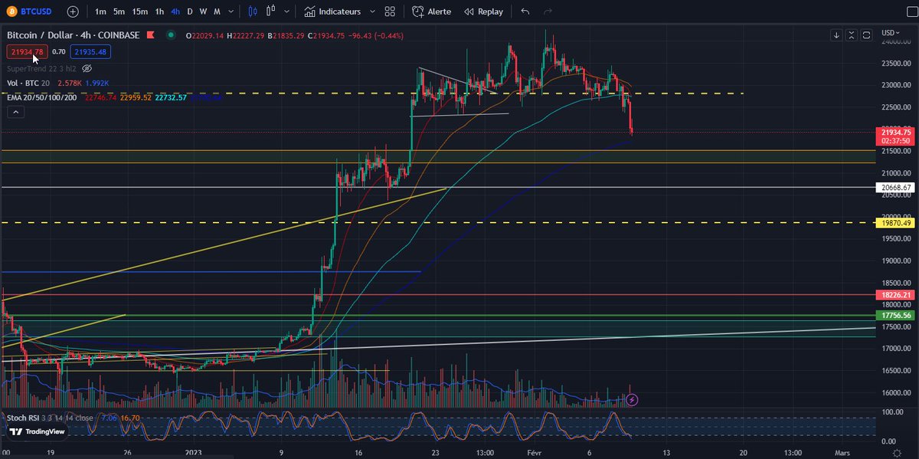Select the blue candlestick chart style icon

[x=254, y=11]
